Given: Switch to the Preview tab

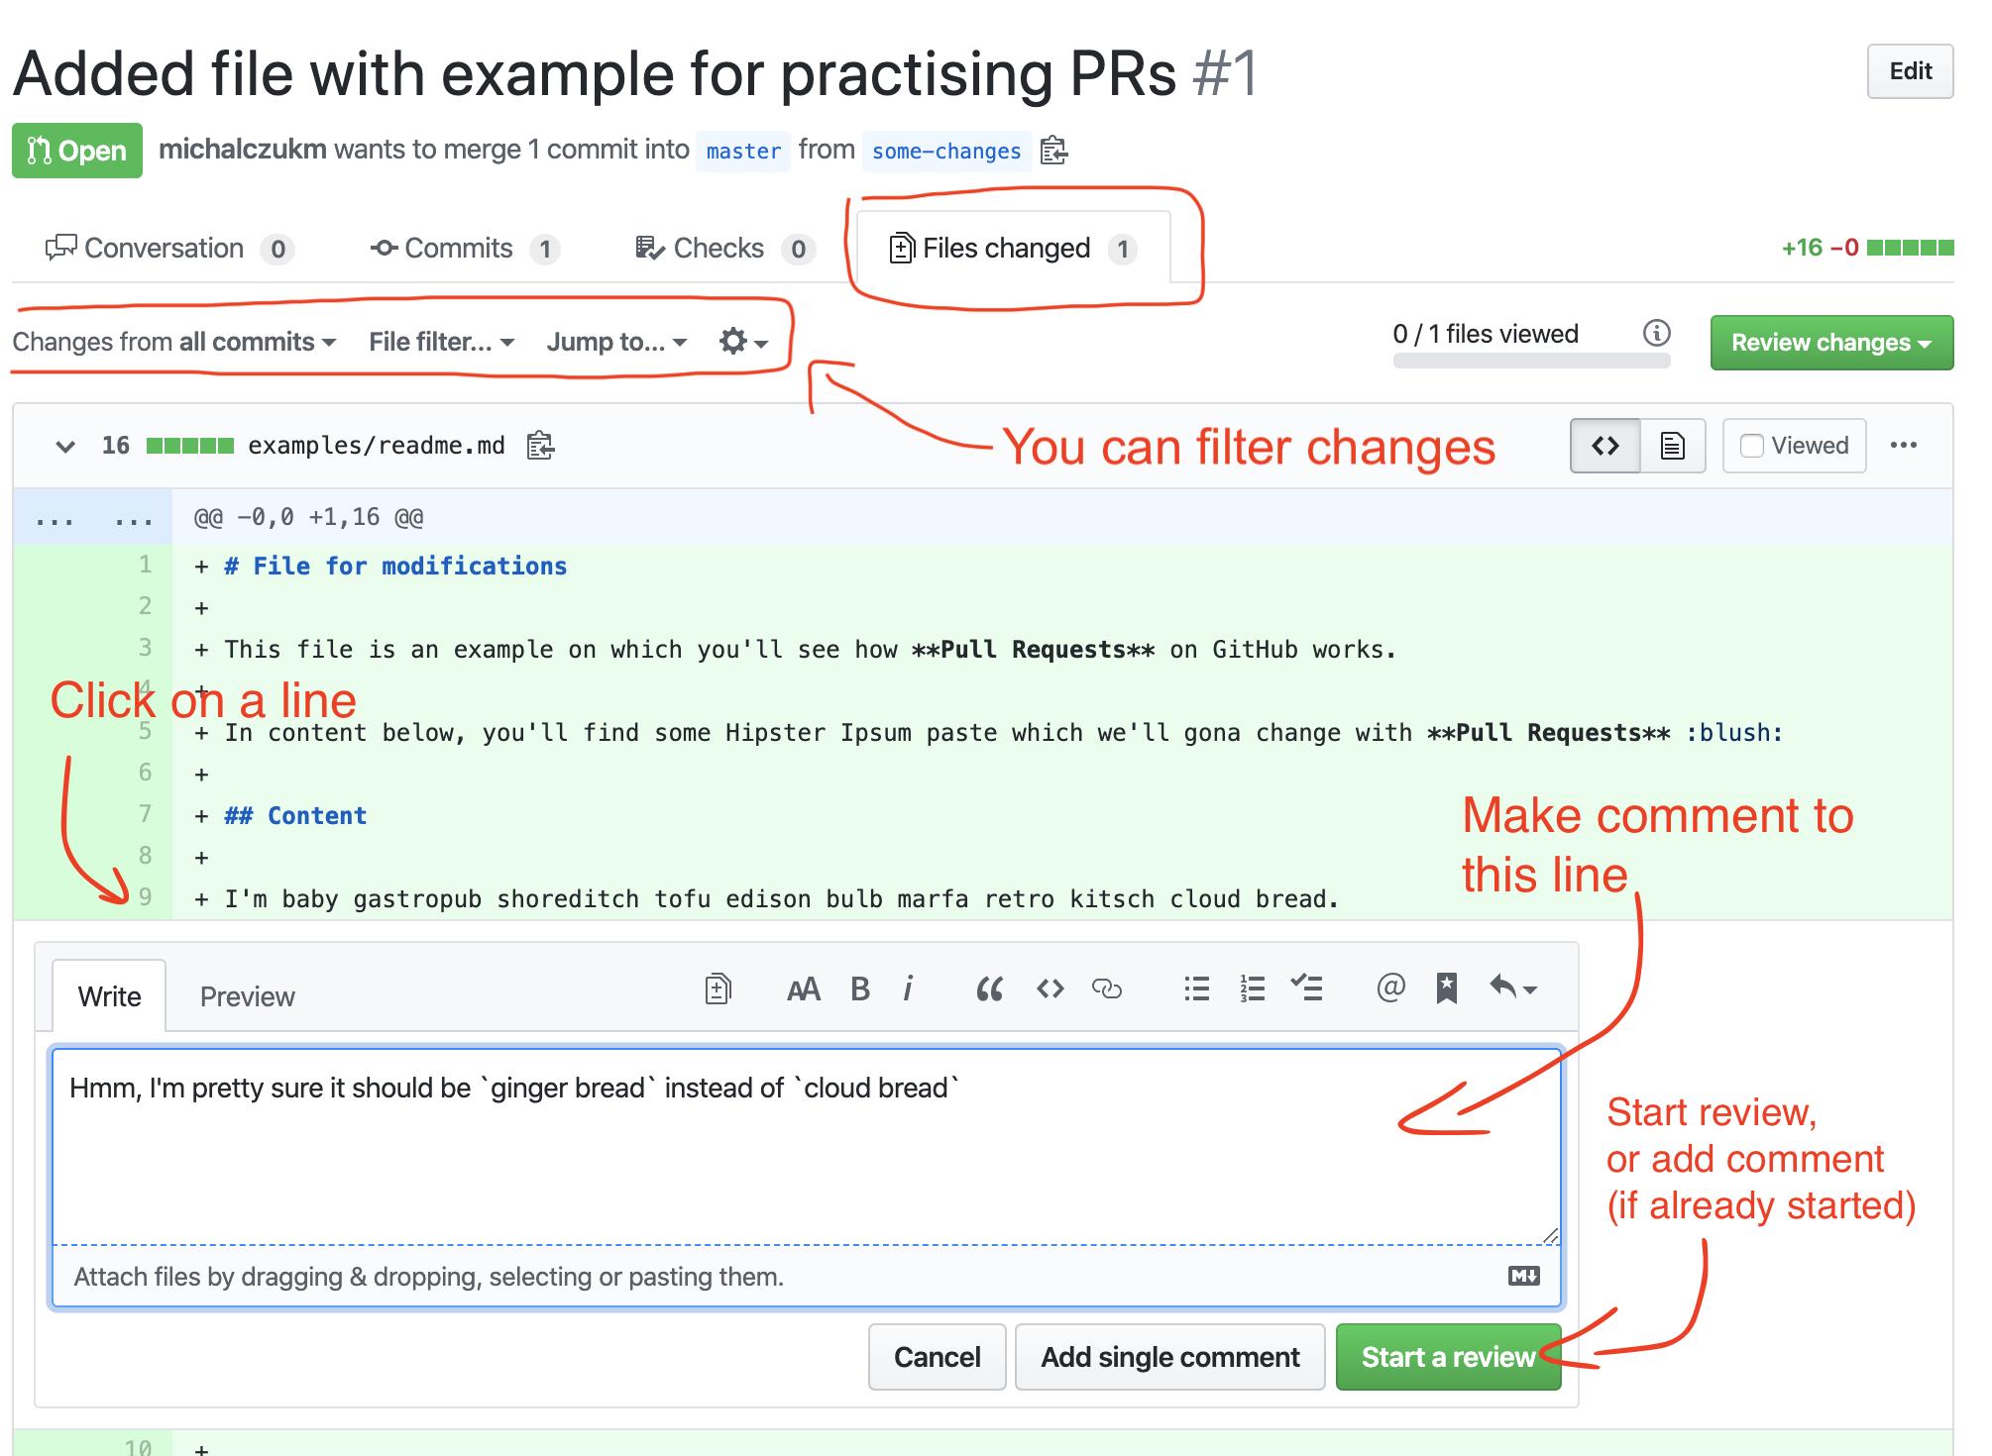Looking at the screenshot, I should click(x=248, y=996).
